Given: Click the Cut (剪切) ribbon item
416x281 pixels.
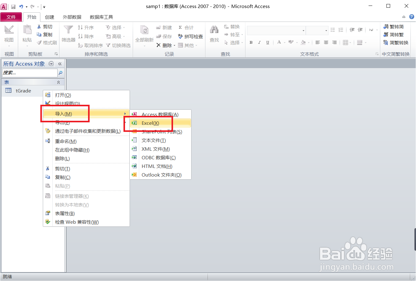Looking at the screenshot, I should pos(45,27).
